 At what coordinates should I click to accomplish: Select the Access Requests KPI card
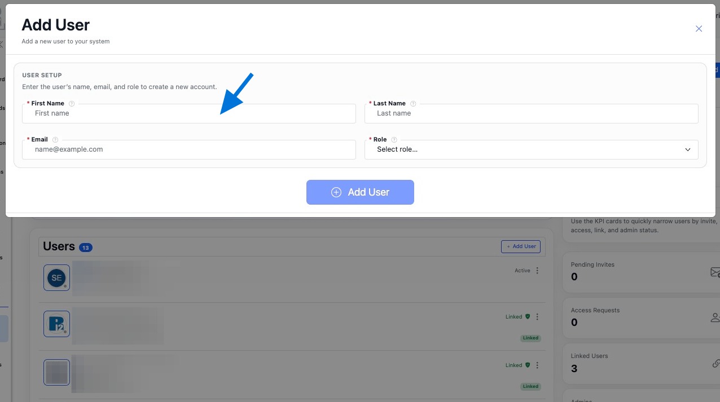coord(642,317)
